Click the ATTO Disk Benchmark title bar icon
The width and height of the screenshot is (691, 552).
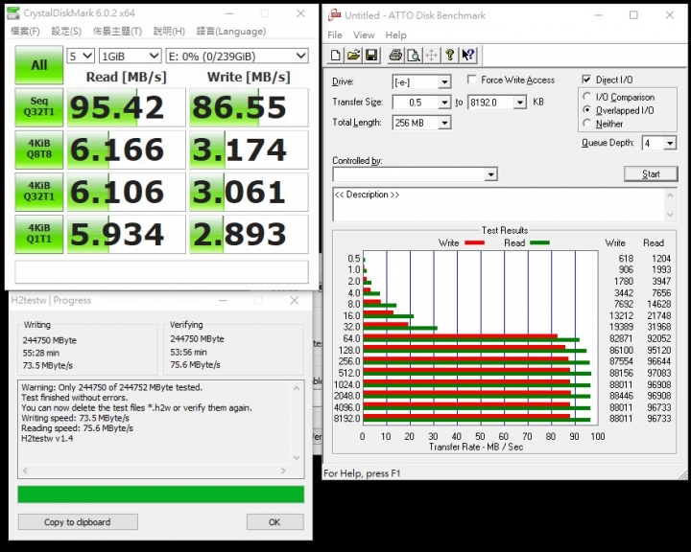(x=335, y=15)
